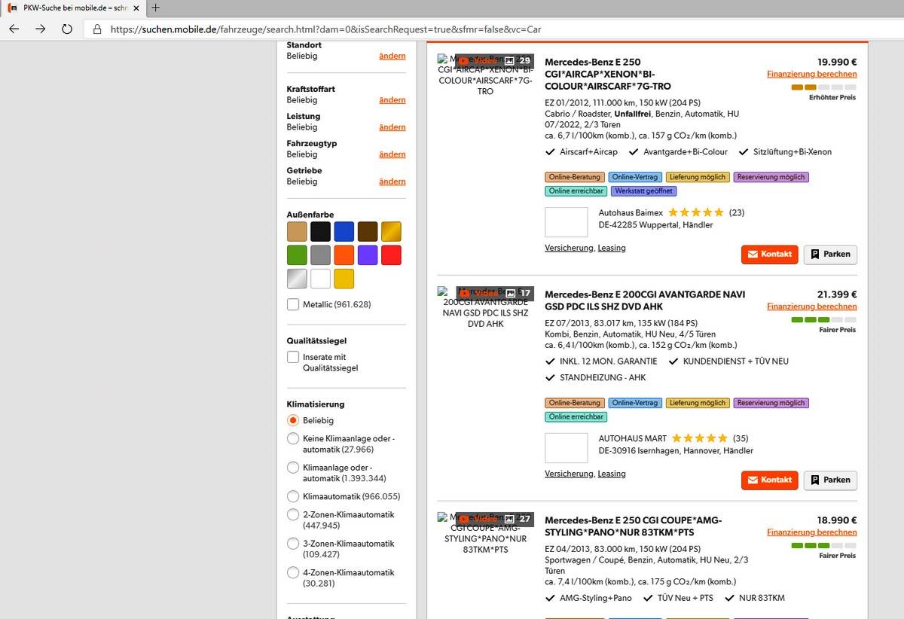Calculate financing for the 19.990 € car
904x619 pixels.
pos(812,74)
